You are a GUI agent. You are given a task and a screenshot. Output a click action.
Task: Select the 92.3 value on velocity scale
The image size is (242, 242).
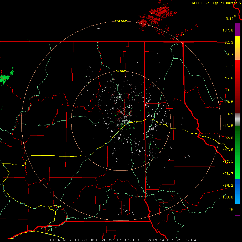(229, 42)
